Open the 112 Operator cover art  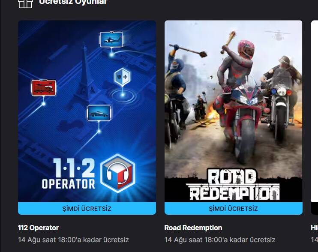(x=87, y=111)
